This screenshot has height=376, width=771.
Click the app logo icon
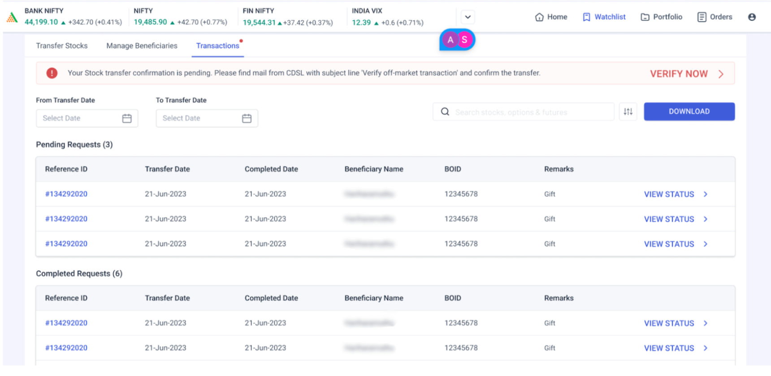(x=12, y=17)
